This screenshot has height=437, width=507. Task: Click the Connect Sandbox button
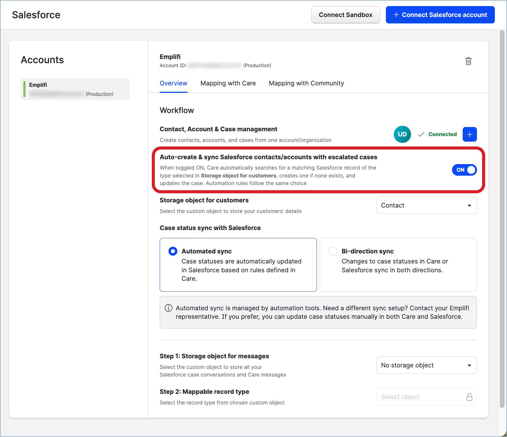pos(345,15)
